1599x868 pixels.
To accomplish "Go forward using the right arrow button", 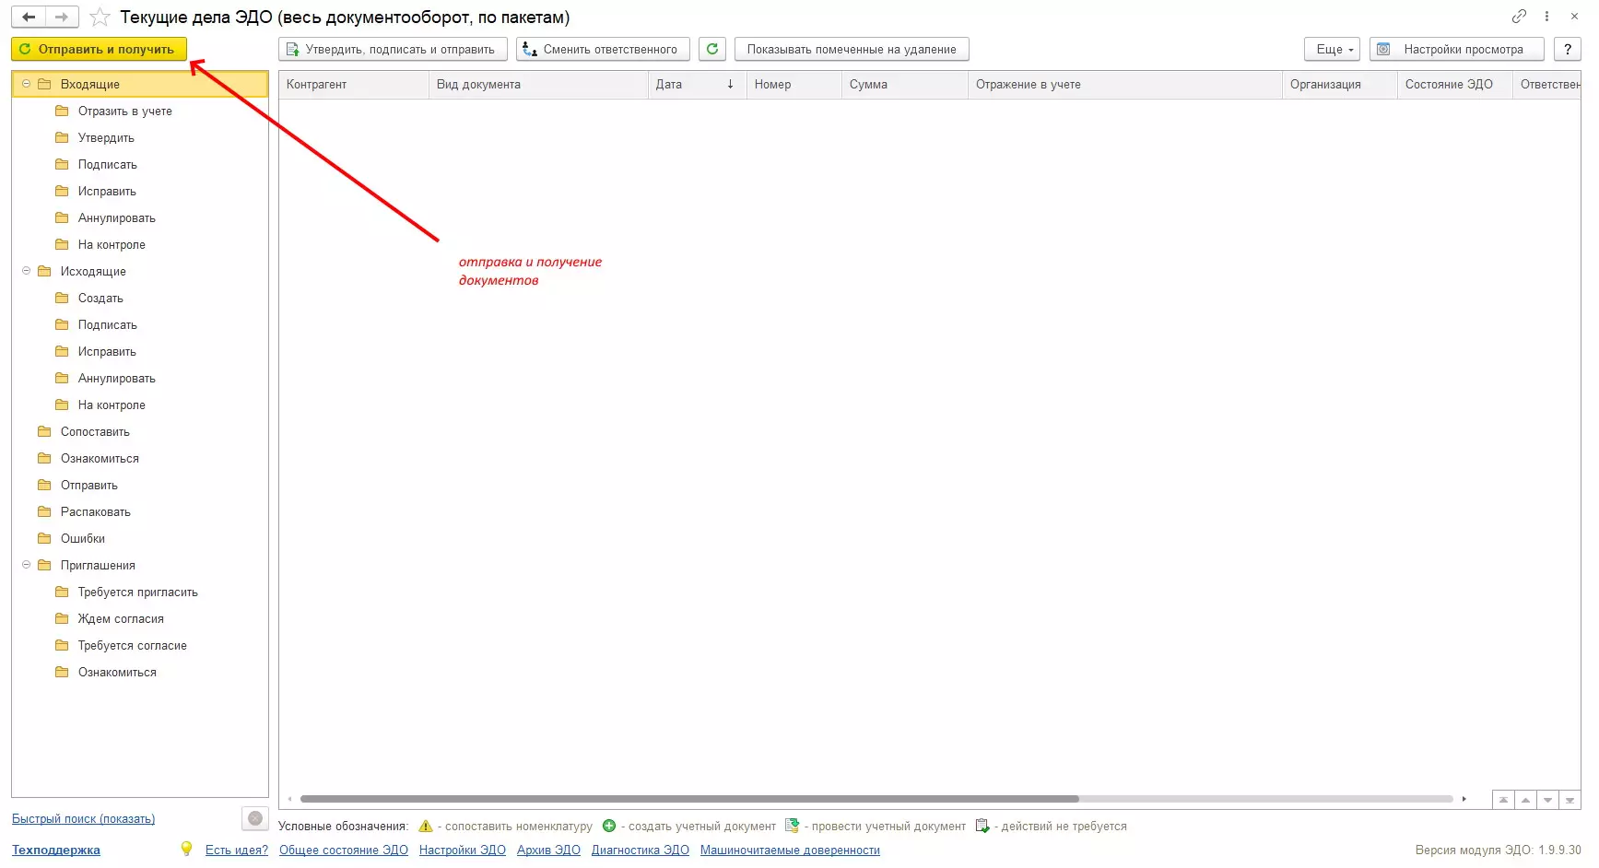I will 62,17.
